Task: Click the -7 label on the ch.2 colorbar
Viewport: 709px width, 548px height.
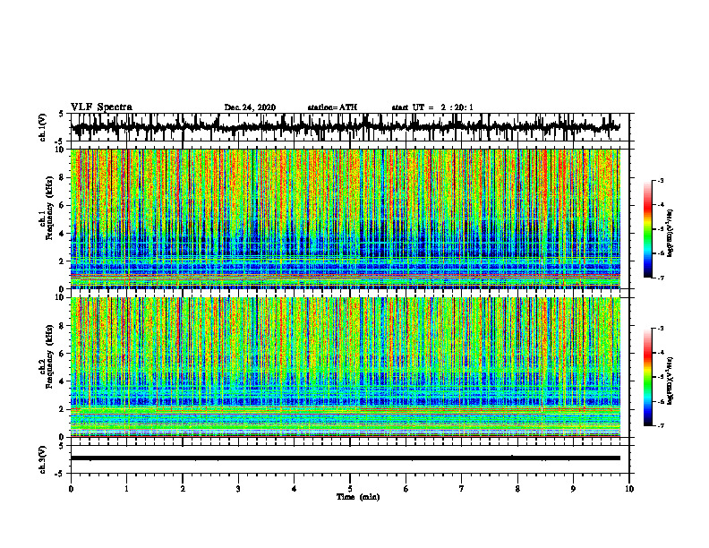Action: [661, 426]
